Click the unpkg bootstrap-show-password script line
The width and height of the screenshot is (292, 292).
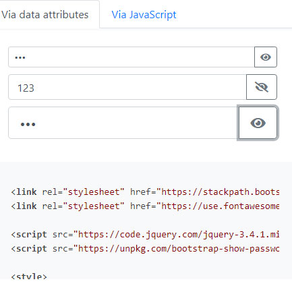point(145,249)
